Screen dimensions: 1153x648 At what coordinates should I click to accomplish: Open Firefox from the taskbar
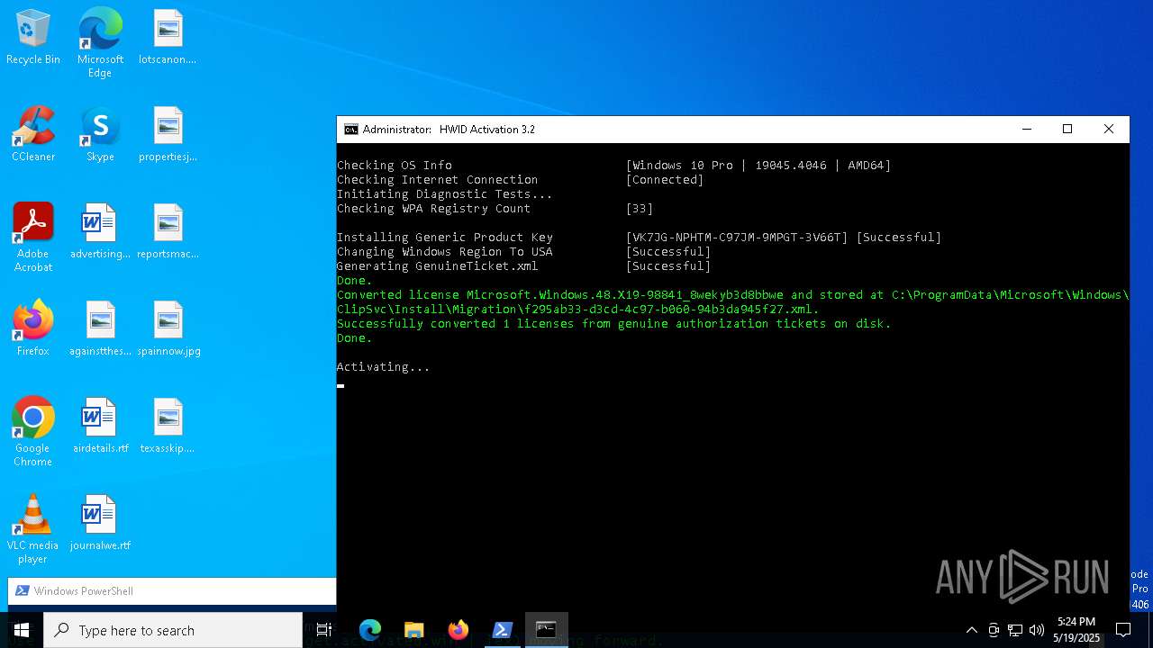pos(458,630)
